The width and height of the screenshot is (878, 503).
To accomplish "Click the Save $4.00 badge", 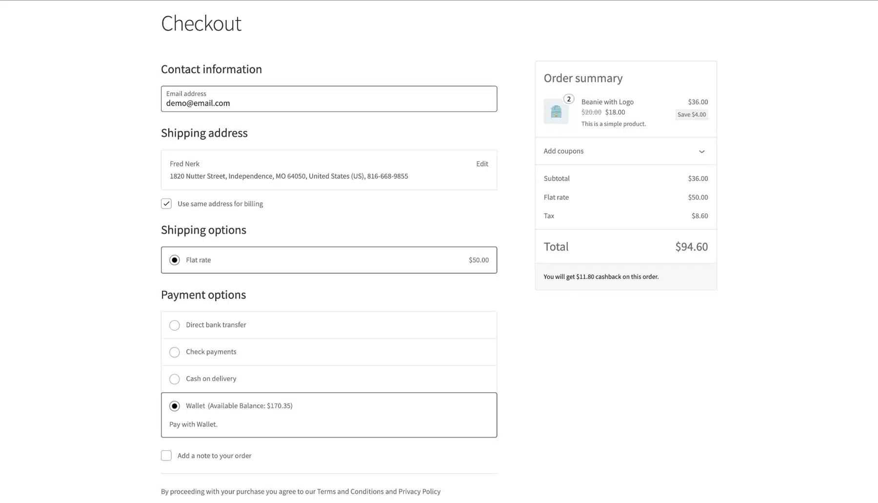I will (x=692, y=114).
